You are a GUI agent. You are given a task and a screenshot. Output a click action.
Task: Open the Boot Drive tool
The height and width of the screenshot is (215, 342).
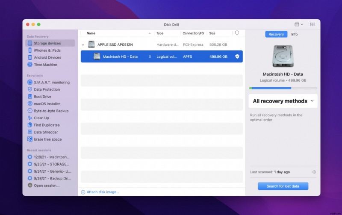point(42,97)
